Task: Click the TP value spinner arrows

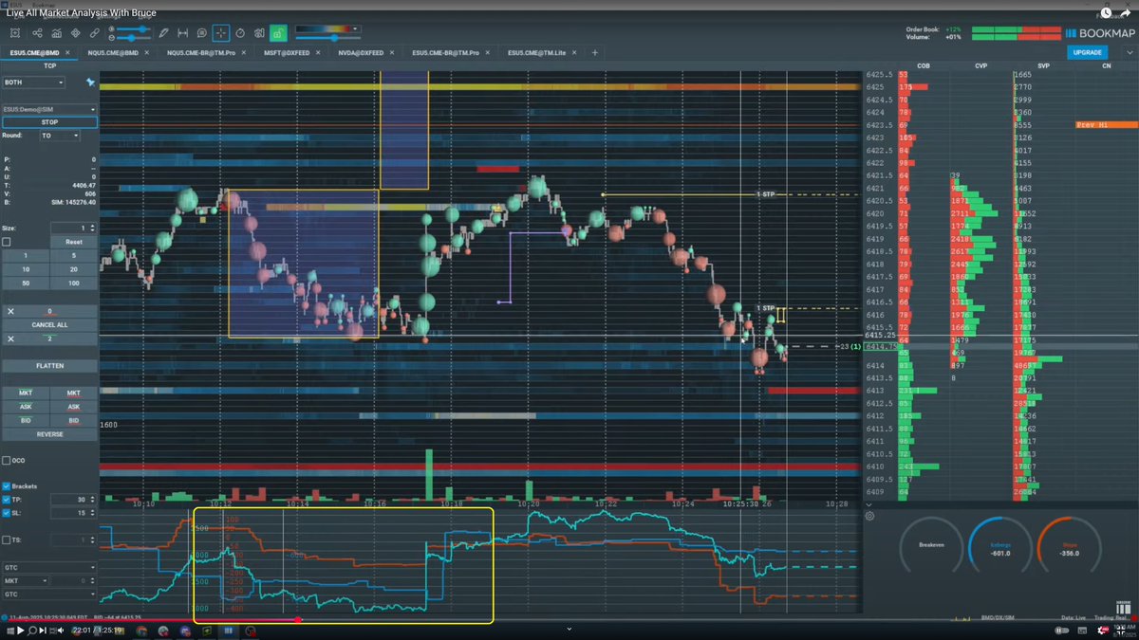Action: [x=92, y=500]
